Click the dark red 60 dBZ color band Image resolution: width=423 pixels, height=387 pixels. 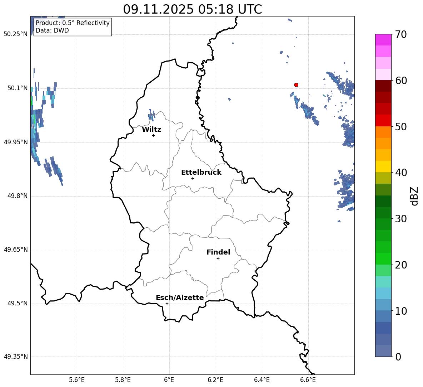click(383, 86)
